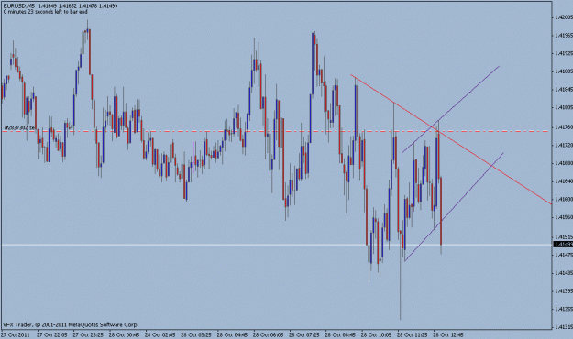573x339 pixels.
Task: Click the 28 Oct 00:45 time label
Action: pyautogui.click(x=125, y=334)
